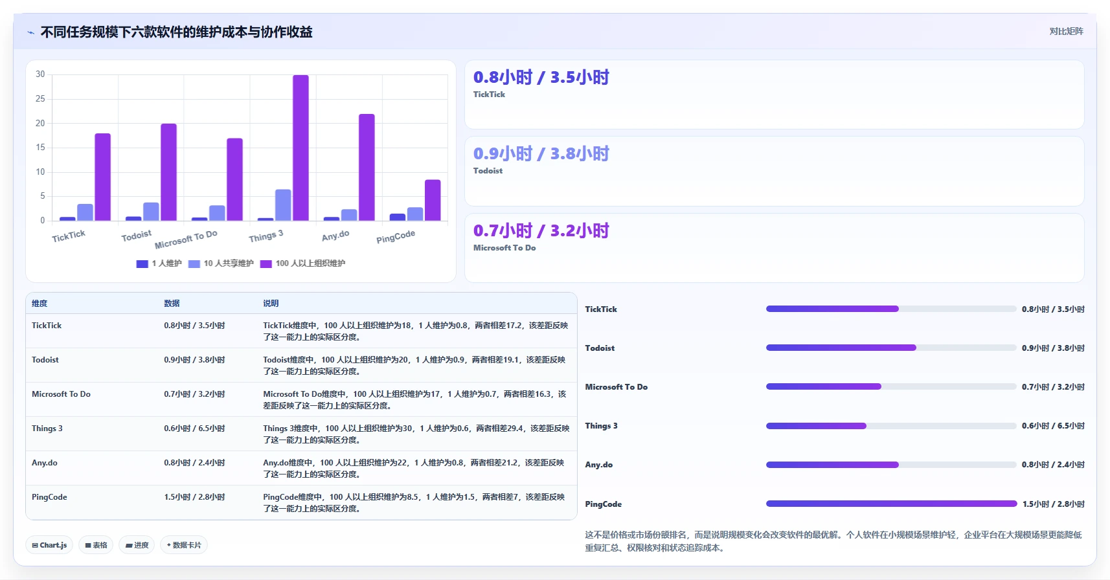Click the TickTick progress bar
1110x580 pixels.
(x=891, y=309)
